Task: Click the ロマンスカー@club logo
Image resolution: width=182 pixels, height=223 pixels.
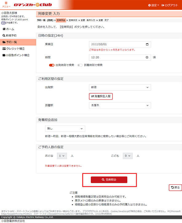Action: pyautogui.click(x=33, y=5)
